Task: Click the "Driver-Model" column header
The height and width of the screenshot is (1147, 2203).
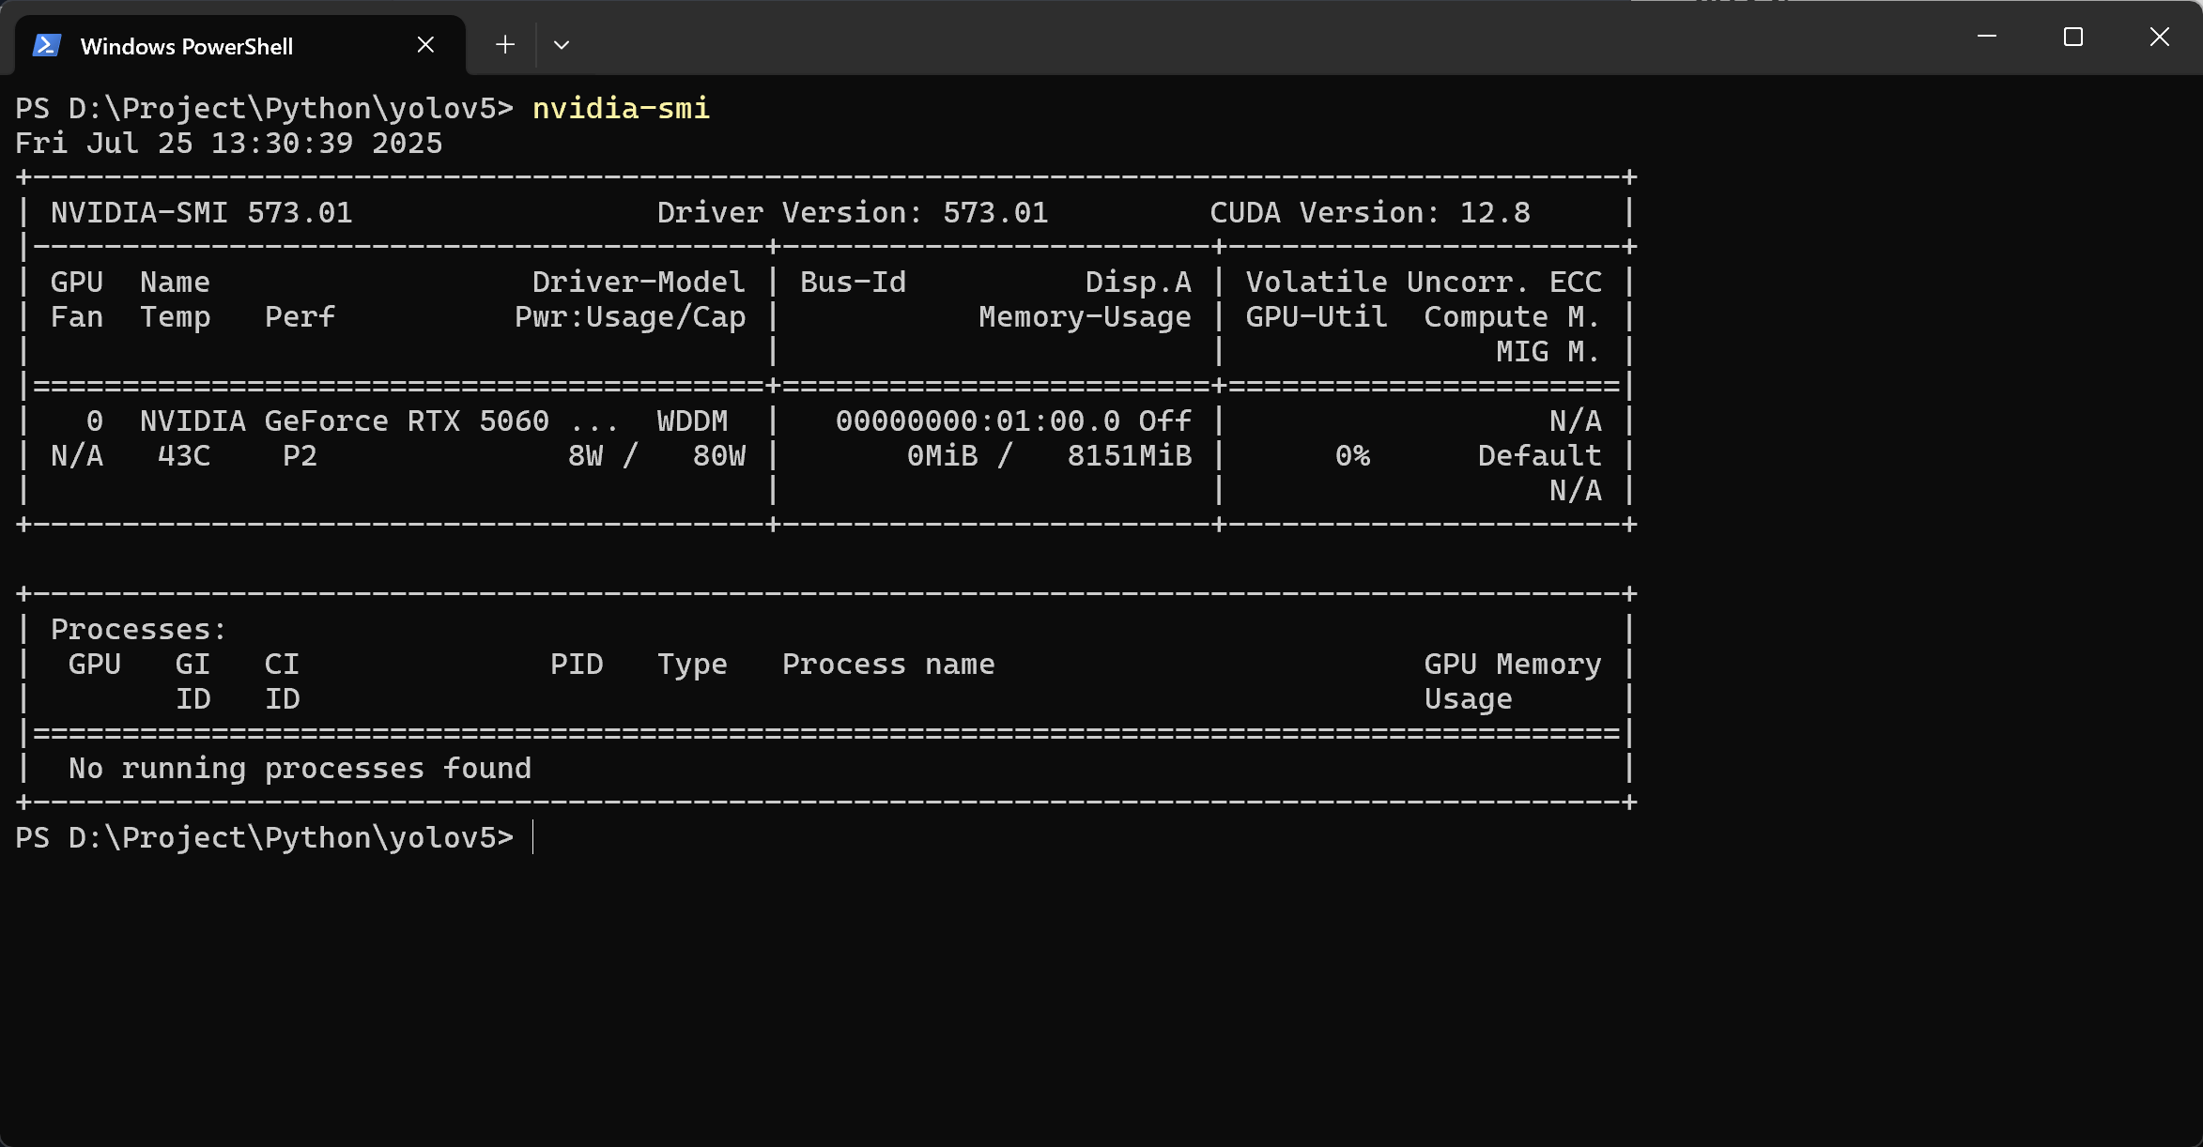Action: coord(639,283)
